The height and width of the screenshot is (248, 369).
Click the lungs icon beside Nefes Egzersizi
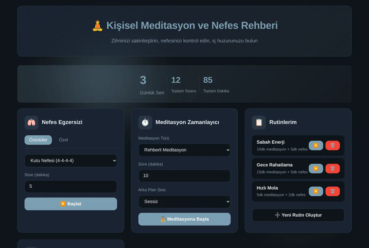[x=31, y=122]
